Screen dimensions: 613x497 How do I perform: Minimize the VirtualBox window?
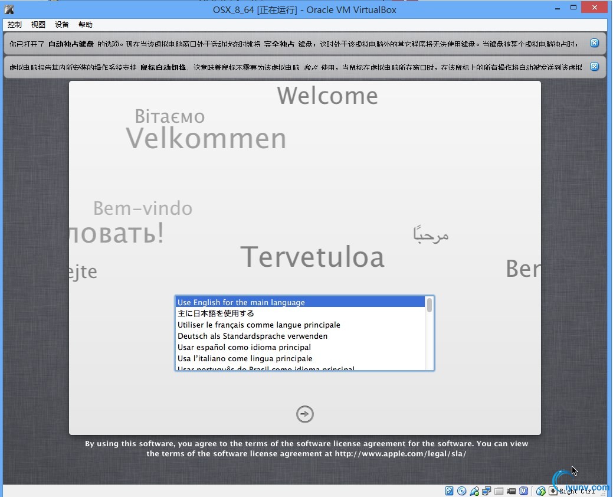point(558,8)
